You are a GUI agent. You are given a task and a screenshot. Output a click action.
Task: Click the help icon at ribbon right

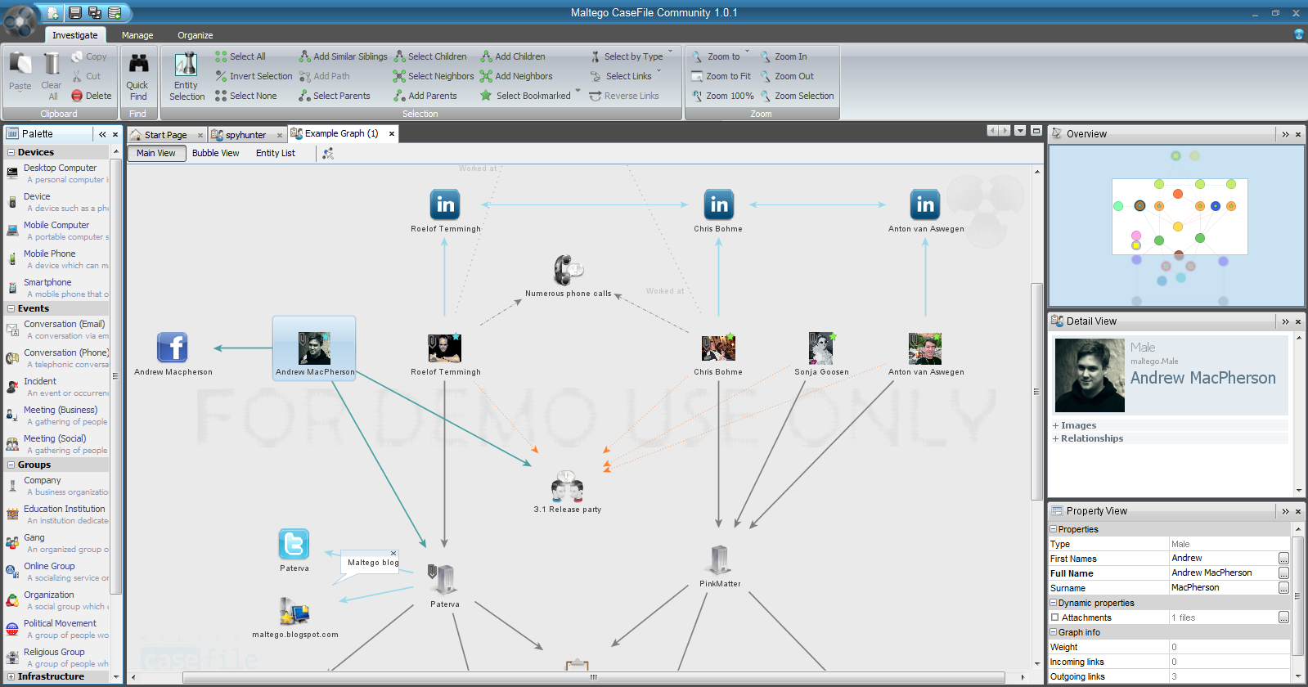click(1299, 34)
